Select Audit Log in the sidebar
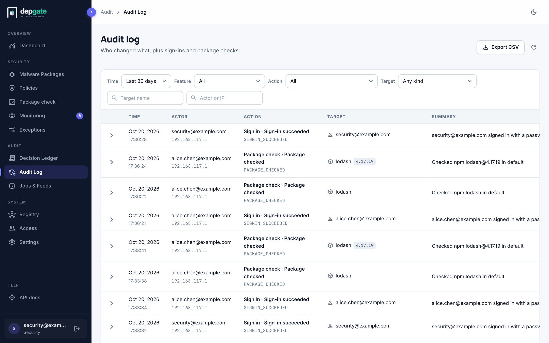The height and width of the screenshot is (343, 549). (x=46, y=172)
